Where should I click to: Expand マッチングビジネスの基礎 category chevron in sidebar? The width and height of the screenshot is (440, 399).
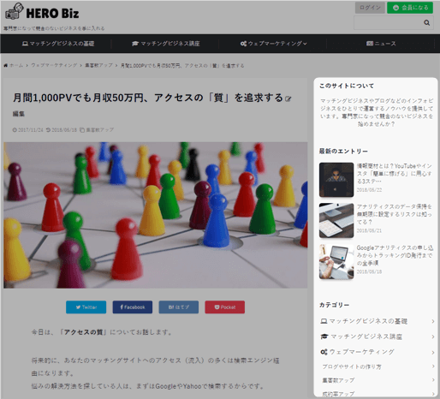tap(433, 321)
